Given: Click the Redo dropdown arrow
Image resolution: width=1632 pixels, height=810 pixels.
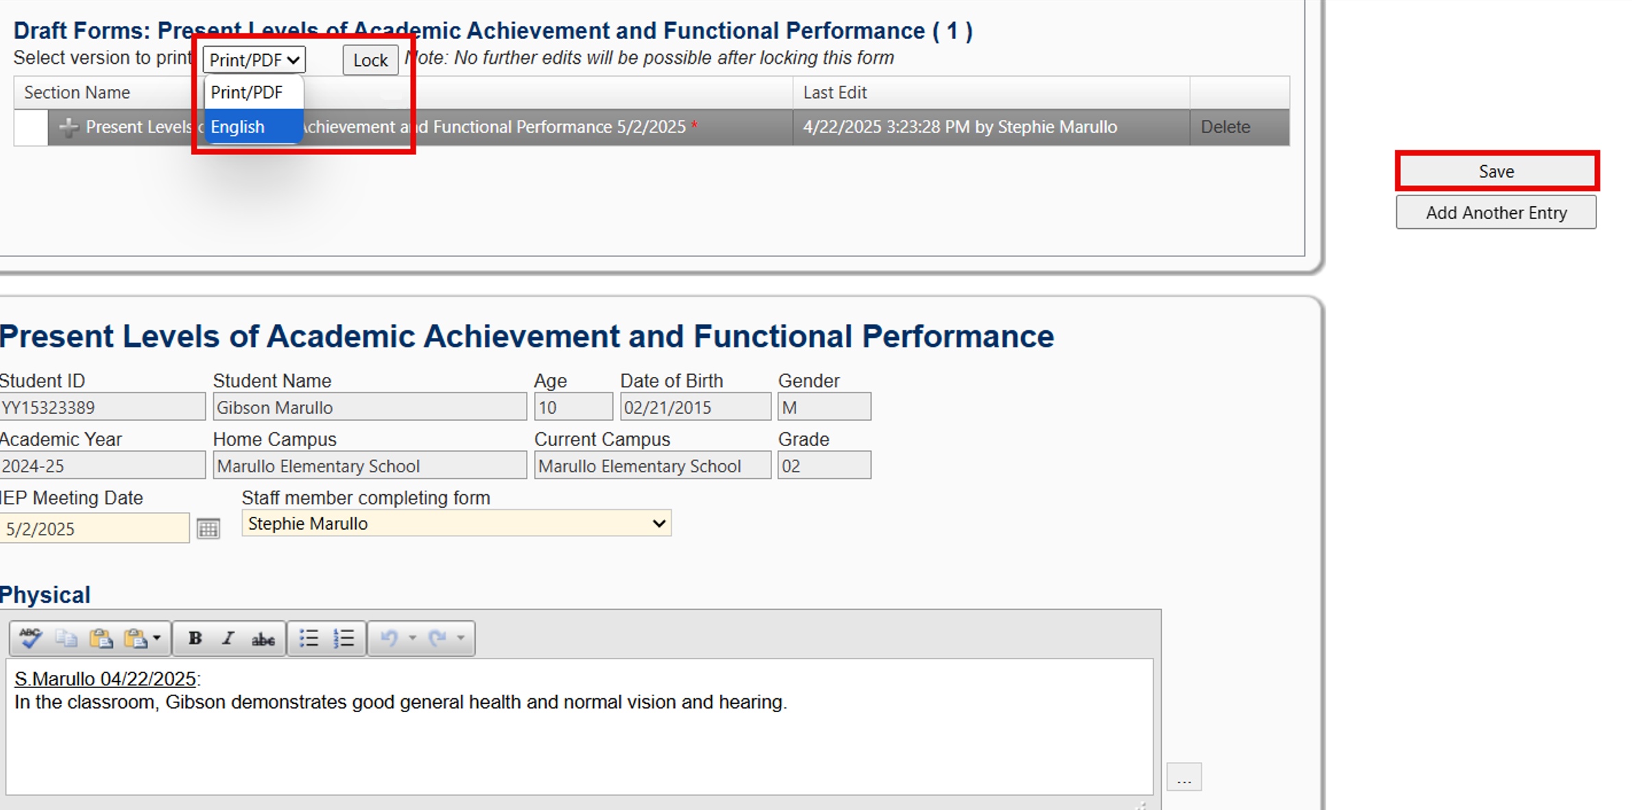Looking at the screenshot, I should 460,638.
